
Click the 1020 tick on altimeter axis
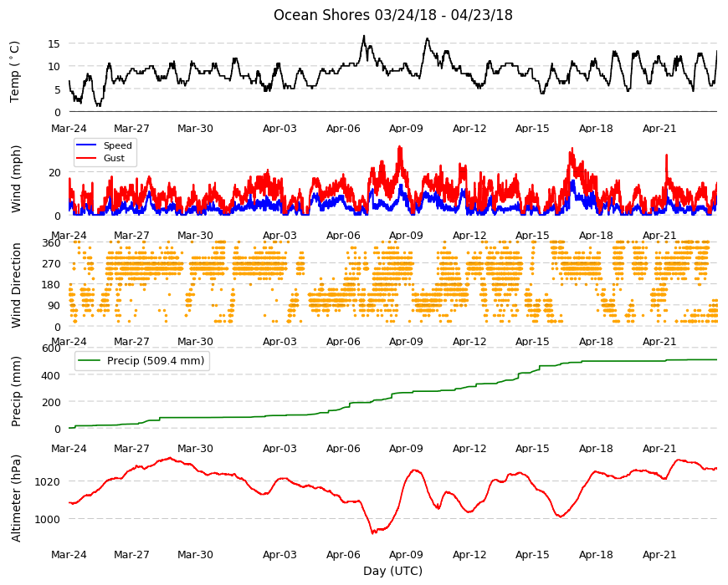(x=48, y=481)
